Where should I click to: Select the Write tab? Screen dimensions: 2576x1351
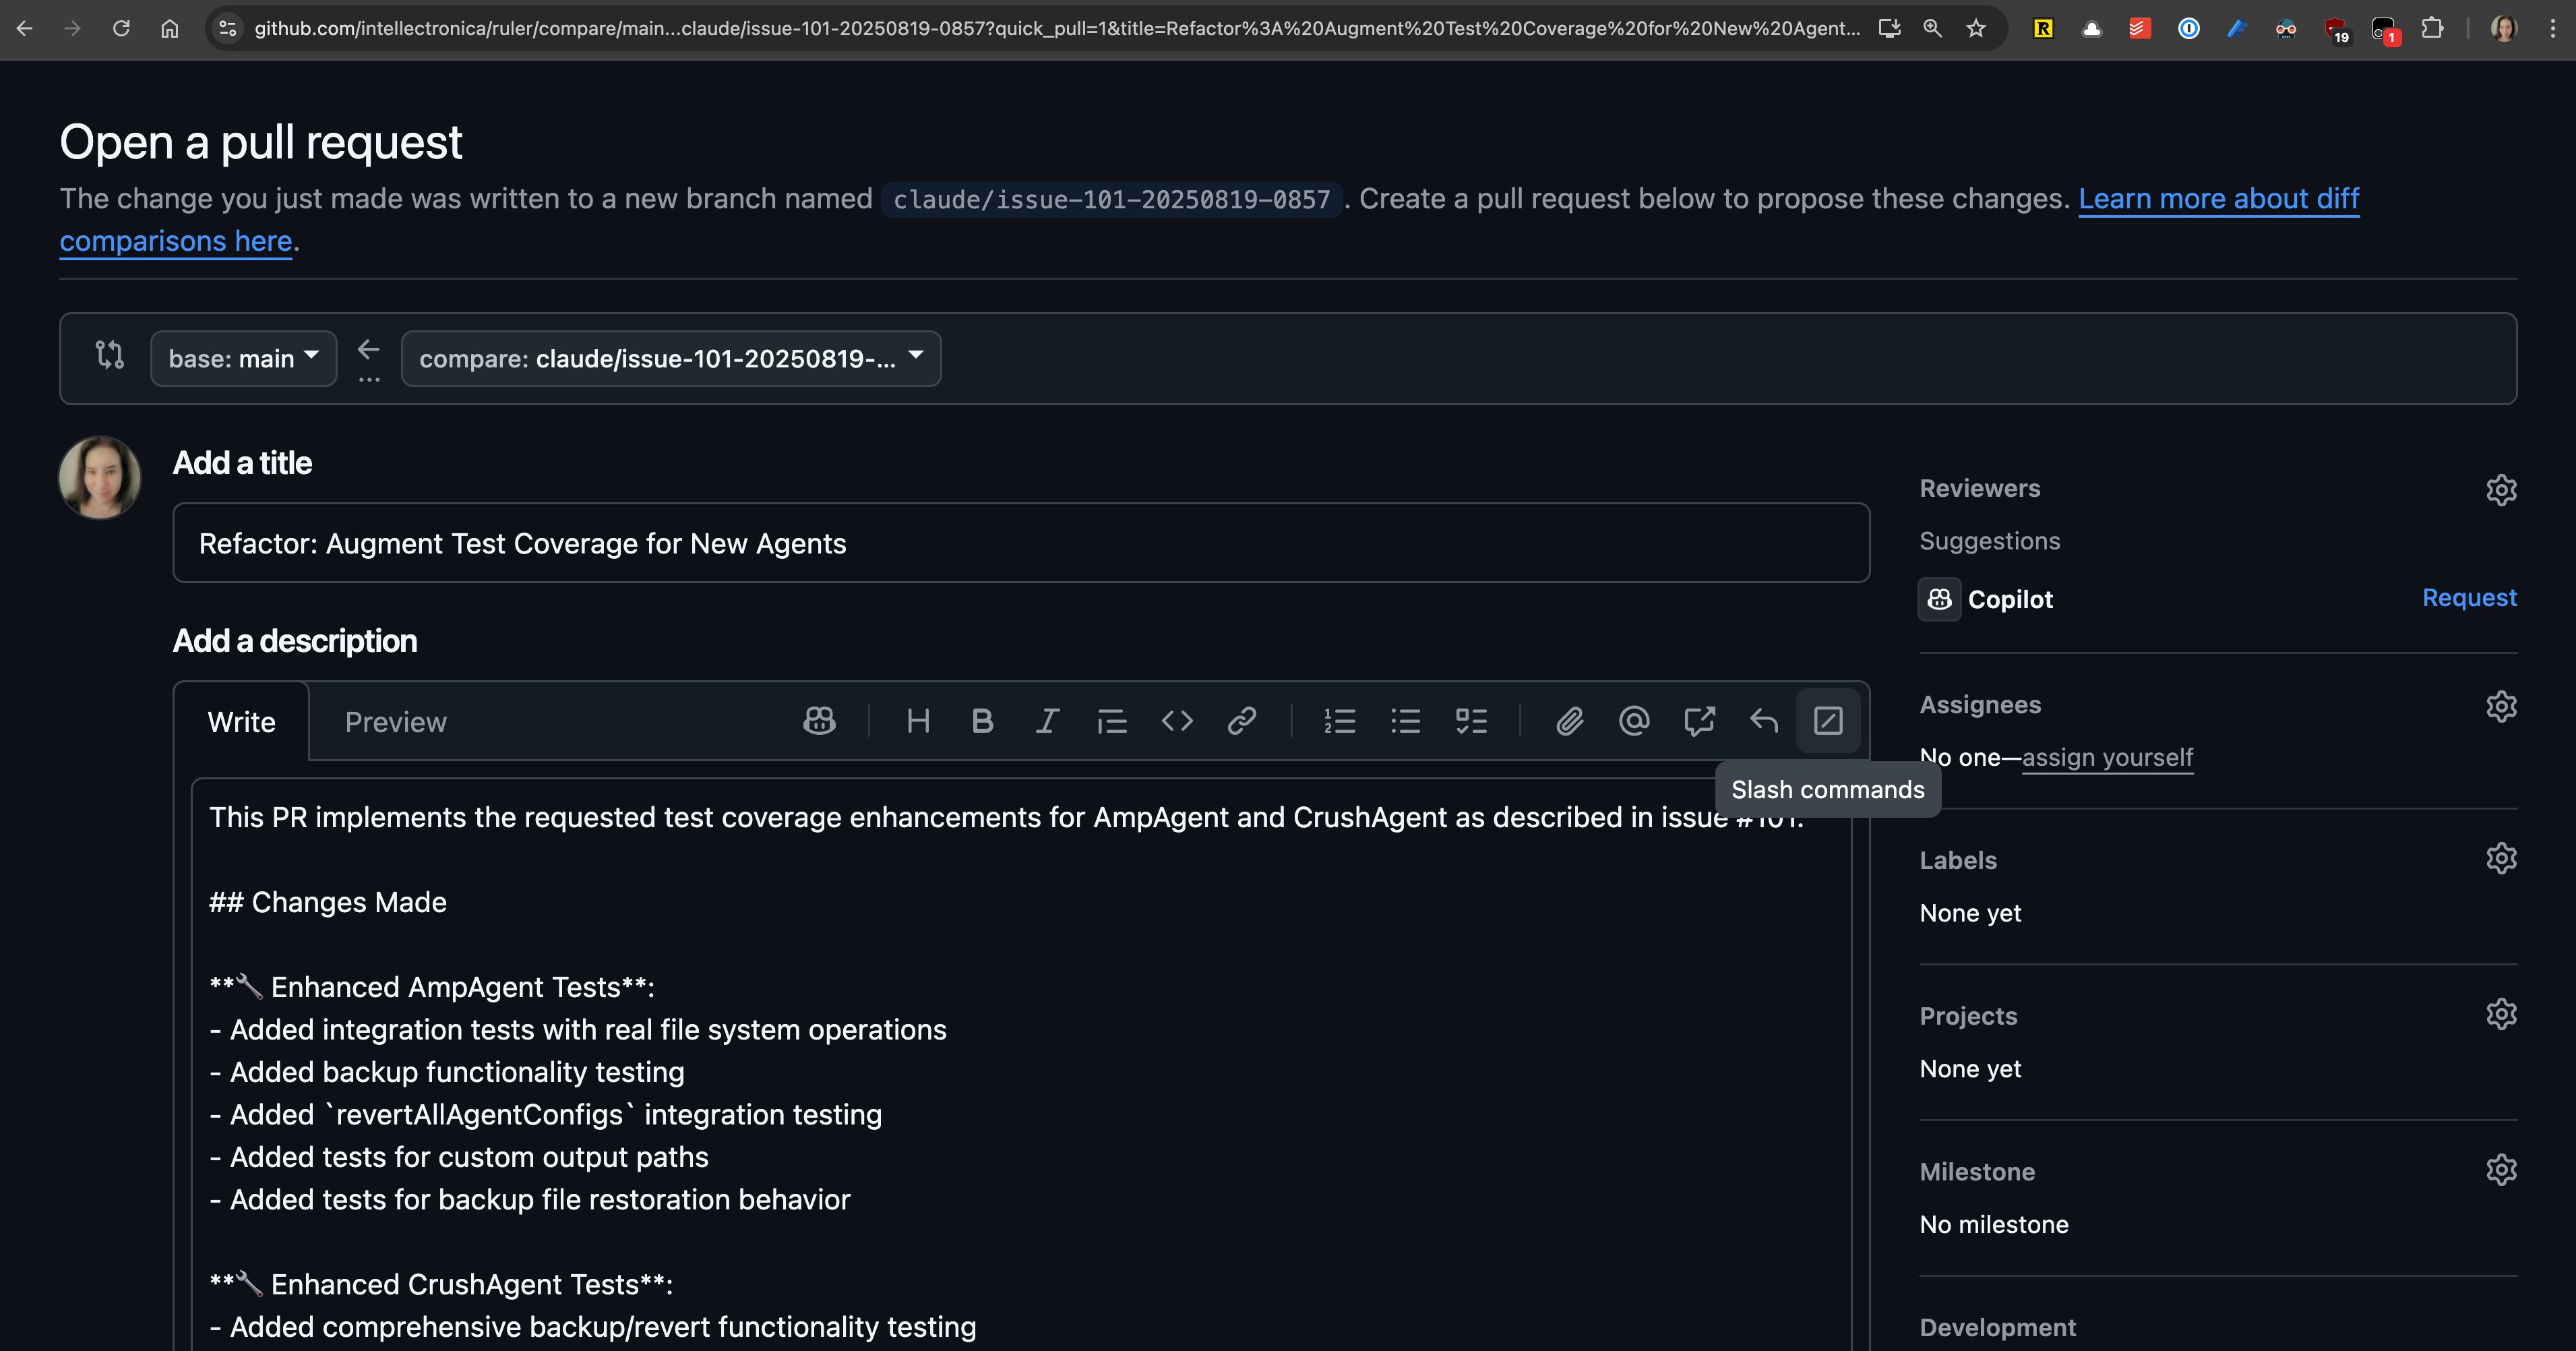(240, 721)
